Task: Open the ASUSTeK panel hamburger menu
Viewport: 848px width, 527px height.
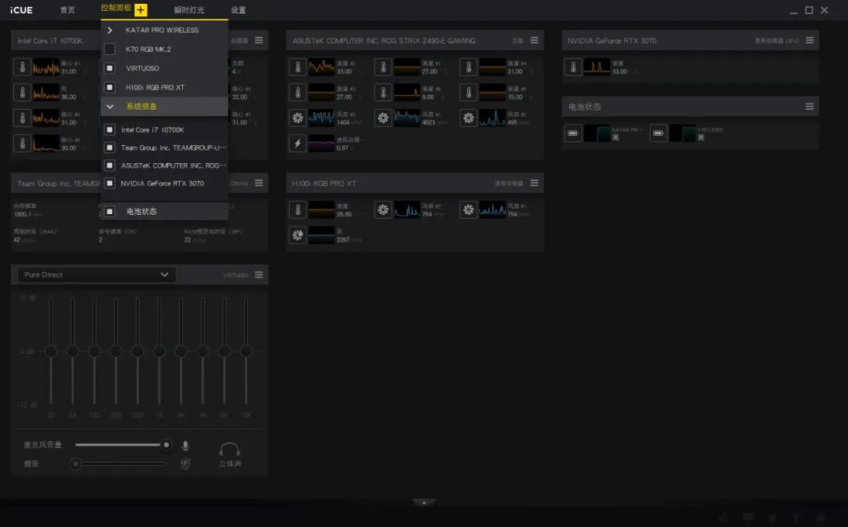Action: point(535,41)
